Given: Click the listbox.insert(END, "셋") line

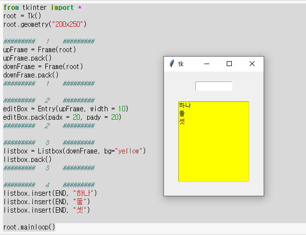Looking at the screenshot, I should [46, 210].
